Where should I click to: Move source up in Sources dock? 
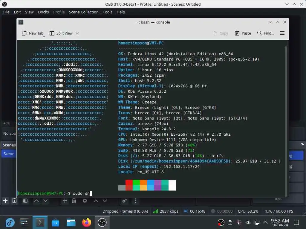96,201
